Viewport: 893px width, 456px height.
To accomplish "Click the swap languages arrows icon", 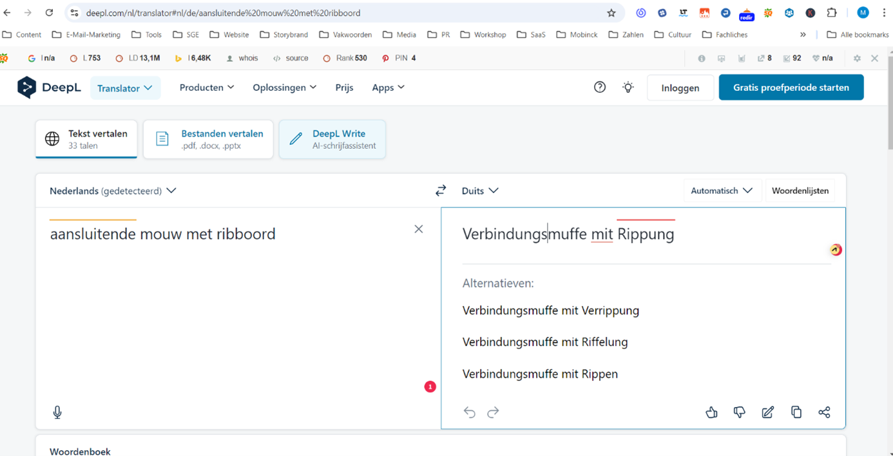I will tap(441, 191).
